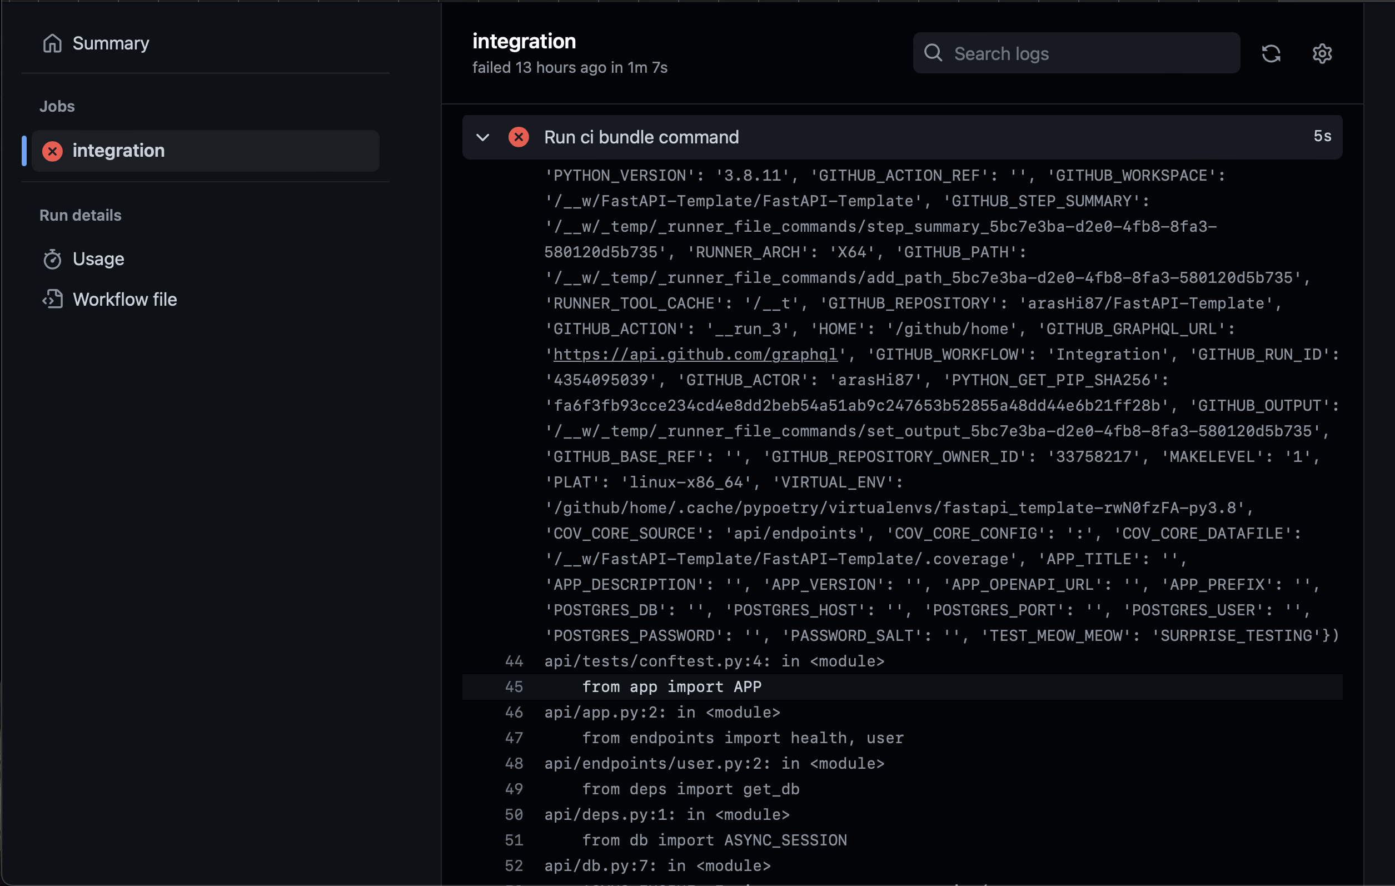Click the red failure icon beside integration job

point(52,151)
